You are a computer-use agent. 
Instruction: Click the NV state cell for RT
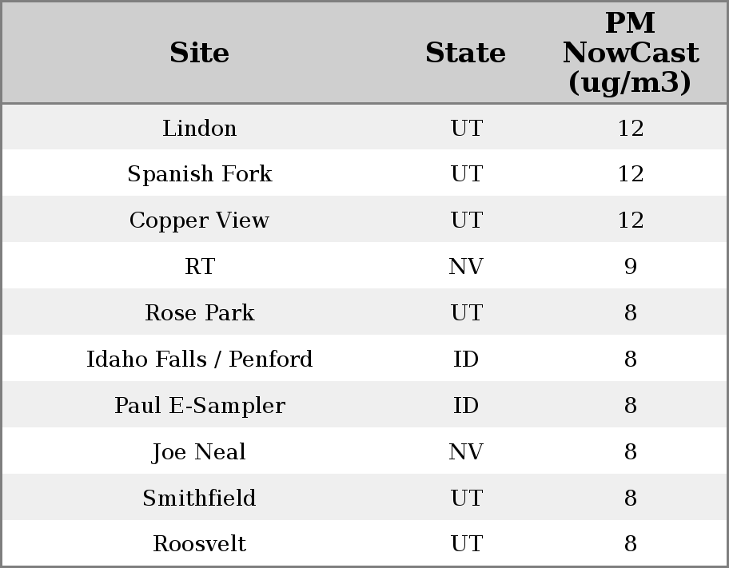(466, 267)
